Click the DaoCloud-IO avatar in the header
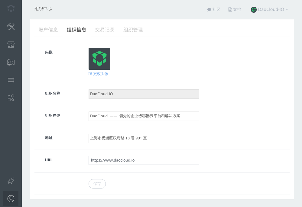 click(254, 9)
